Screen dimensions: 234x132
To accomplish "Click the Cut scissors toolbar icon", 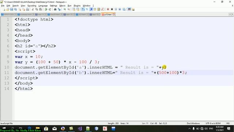I will point(33,10).
